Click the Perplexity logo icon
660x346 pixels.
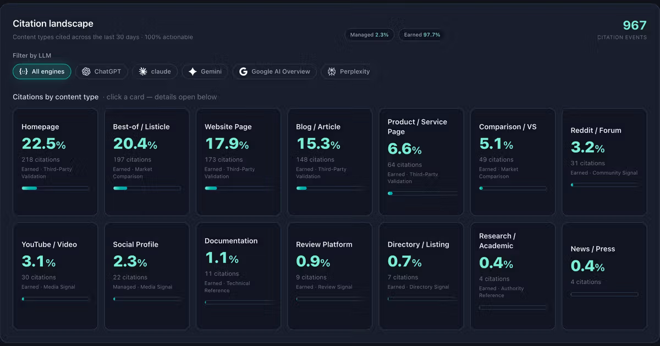click(x=332, y=71)
